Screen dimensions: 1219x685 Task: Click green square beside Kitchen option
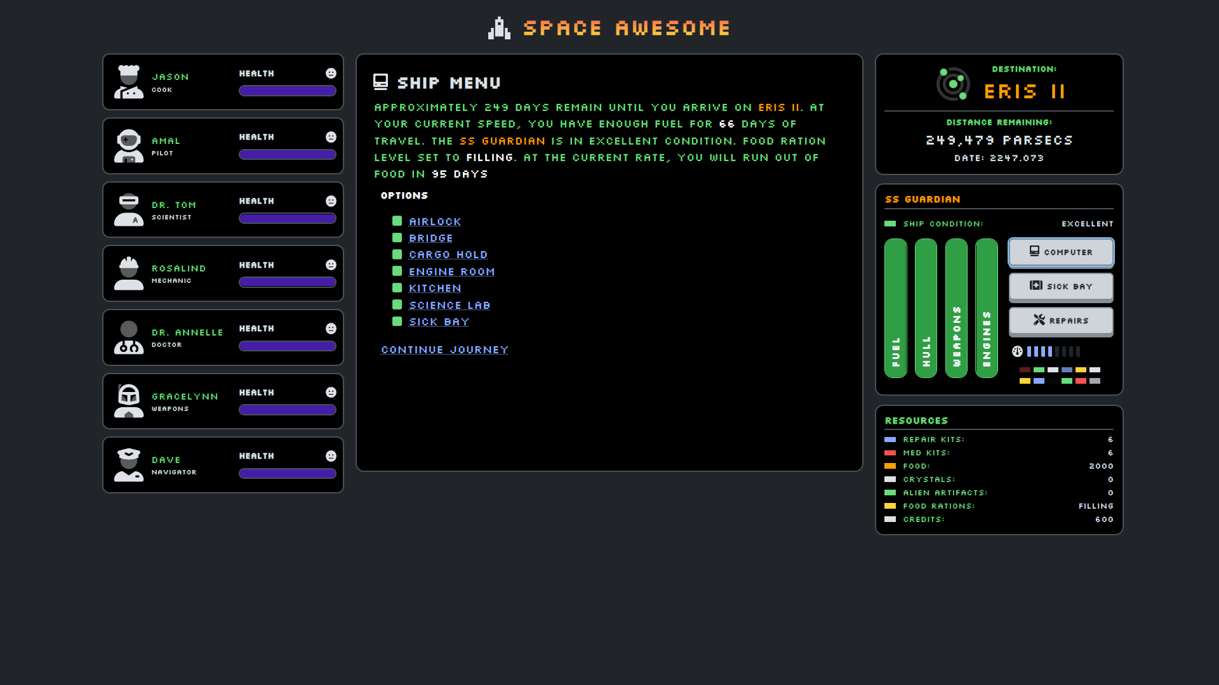coord(397,288)
